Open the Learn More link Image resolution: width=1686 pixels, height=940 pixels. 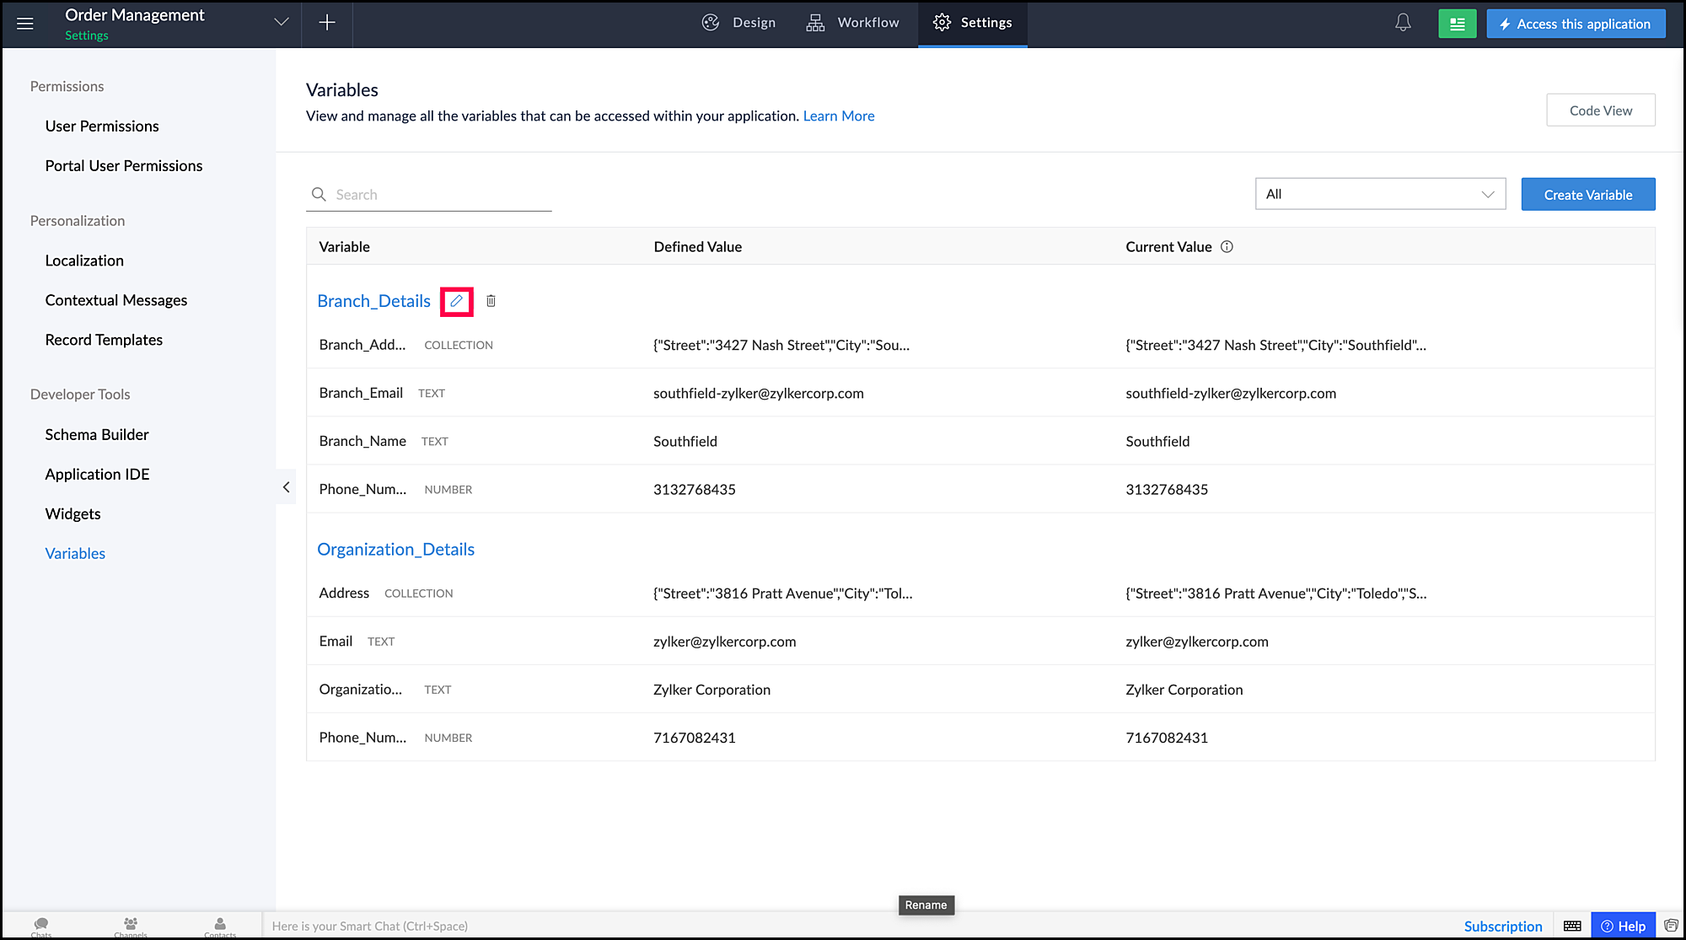838,116
